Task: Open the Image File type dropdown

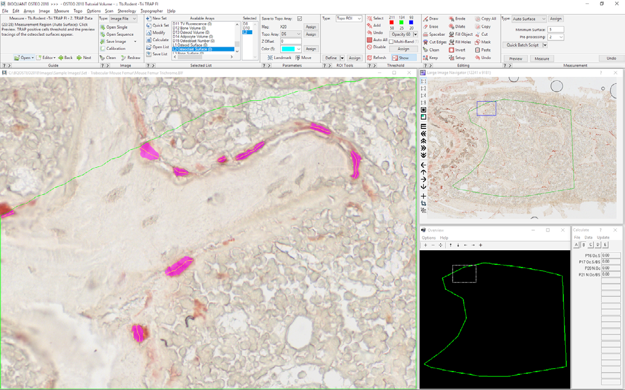Action: (x=134, y=19)
